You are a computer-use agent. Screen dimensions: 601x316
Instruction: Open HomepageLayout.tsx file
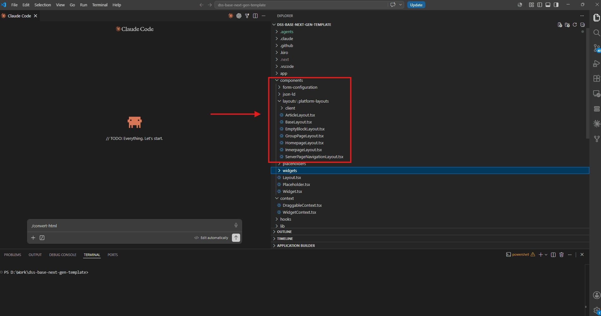(x=430, y=143)
